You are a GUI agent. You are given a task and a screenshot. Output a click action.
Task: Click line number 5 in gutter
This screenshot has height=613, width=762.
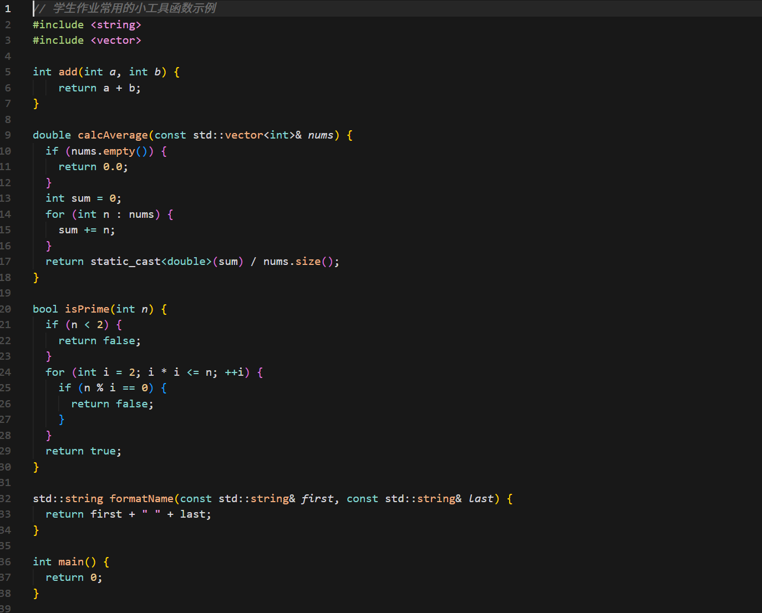[8, 72]
